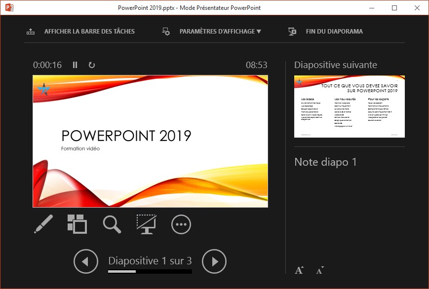Viewport: 429px width, 289px height.
Task: Click the magnifier zoom into slide icon
Action: coord(112,224)
